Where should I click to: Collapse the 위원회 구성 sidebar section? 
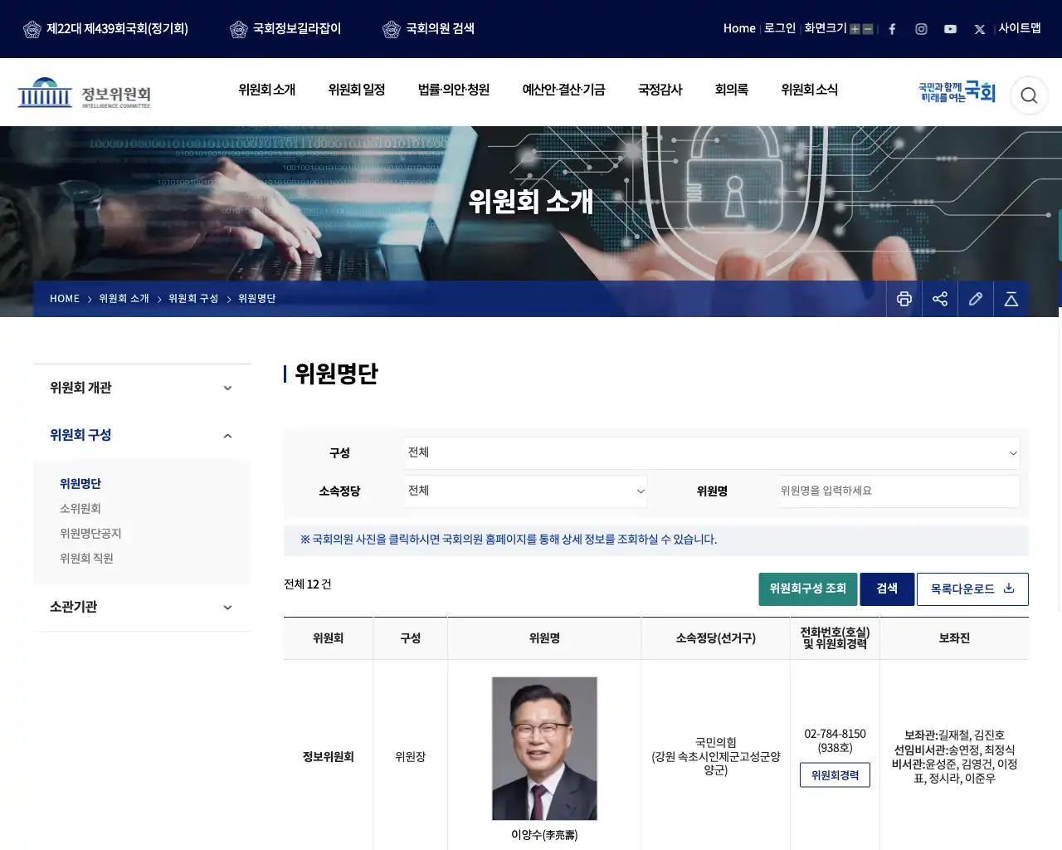coord(141,435)
